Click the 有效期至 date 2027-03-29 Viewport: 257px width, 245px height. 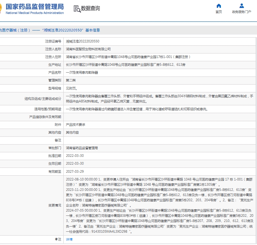[x=75, y=172]
